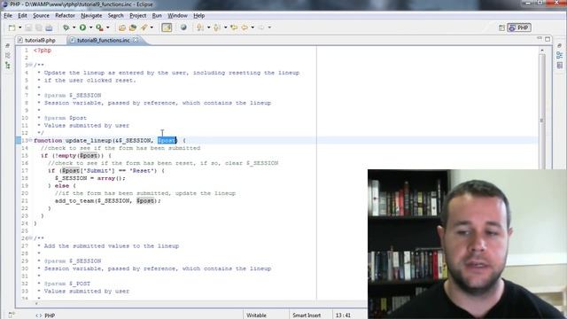The width and height of the screenshot is (567, 319).
Task: Click the Debug bug icon
Action: coord(66,27)
